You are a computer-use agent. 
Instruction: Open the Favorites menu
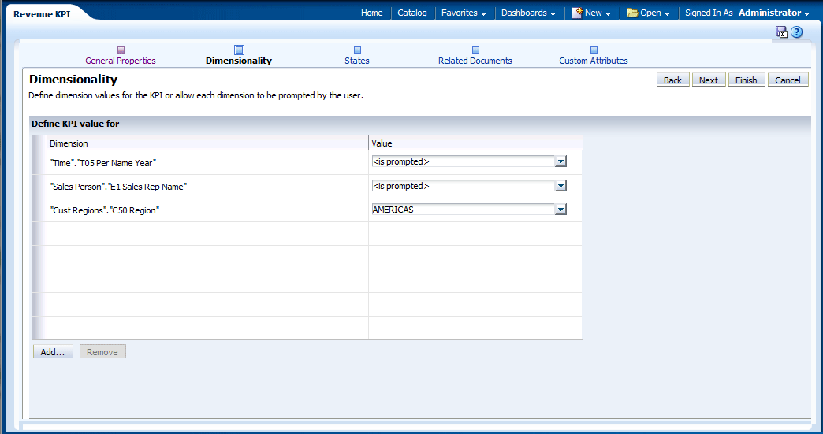[x=464, y=13]
